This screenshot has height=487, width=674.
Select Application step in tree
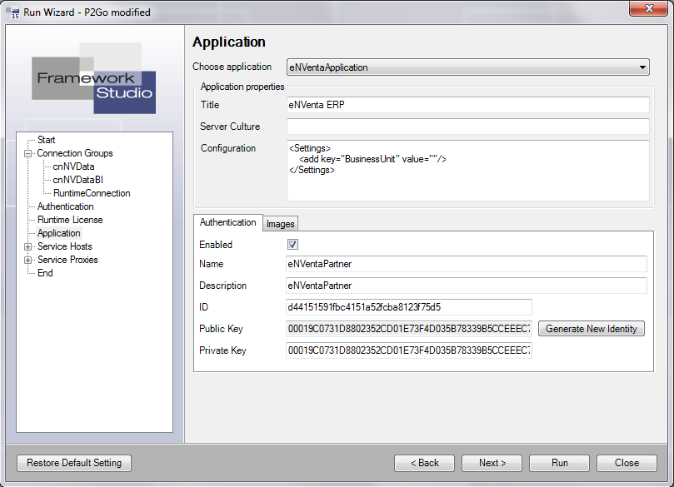59,233
